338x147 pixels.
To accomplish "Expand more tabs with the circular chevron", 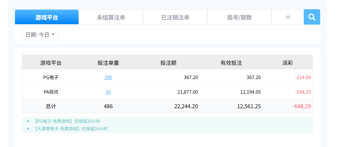I will [x=288, y=17].
